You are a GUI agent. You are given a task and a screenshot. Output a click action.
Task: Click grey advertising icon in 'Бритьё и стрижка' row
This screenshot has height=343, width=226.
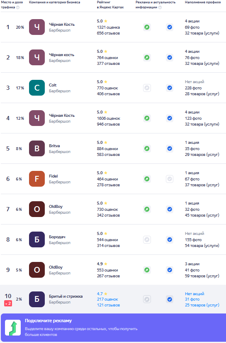tap(147, 299)
